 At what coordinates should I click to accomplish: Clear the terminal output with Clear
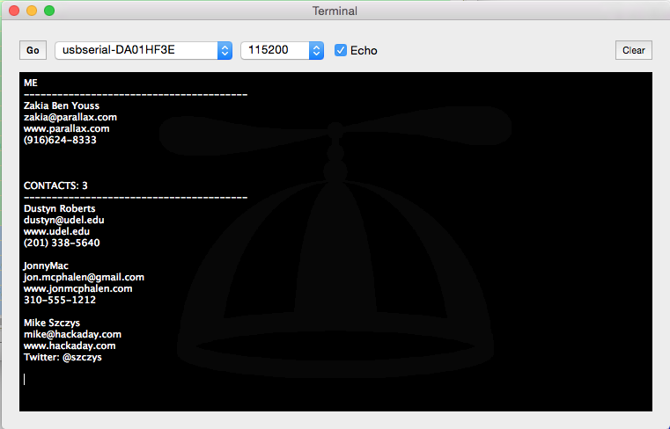pyautogui.click(x=633, y=50)
